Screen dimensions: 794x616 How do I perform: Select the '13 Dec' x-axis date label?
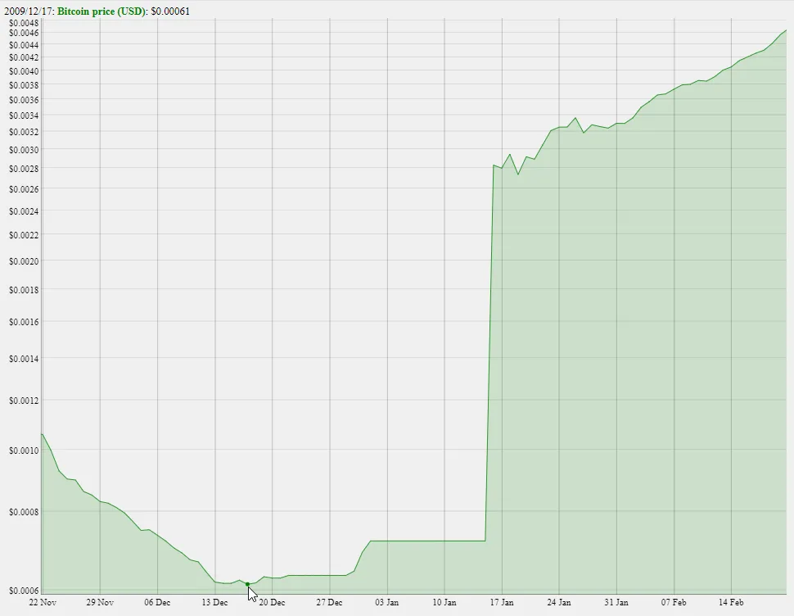click(214, 602)
